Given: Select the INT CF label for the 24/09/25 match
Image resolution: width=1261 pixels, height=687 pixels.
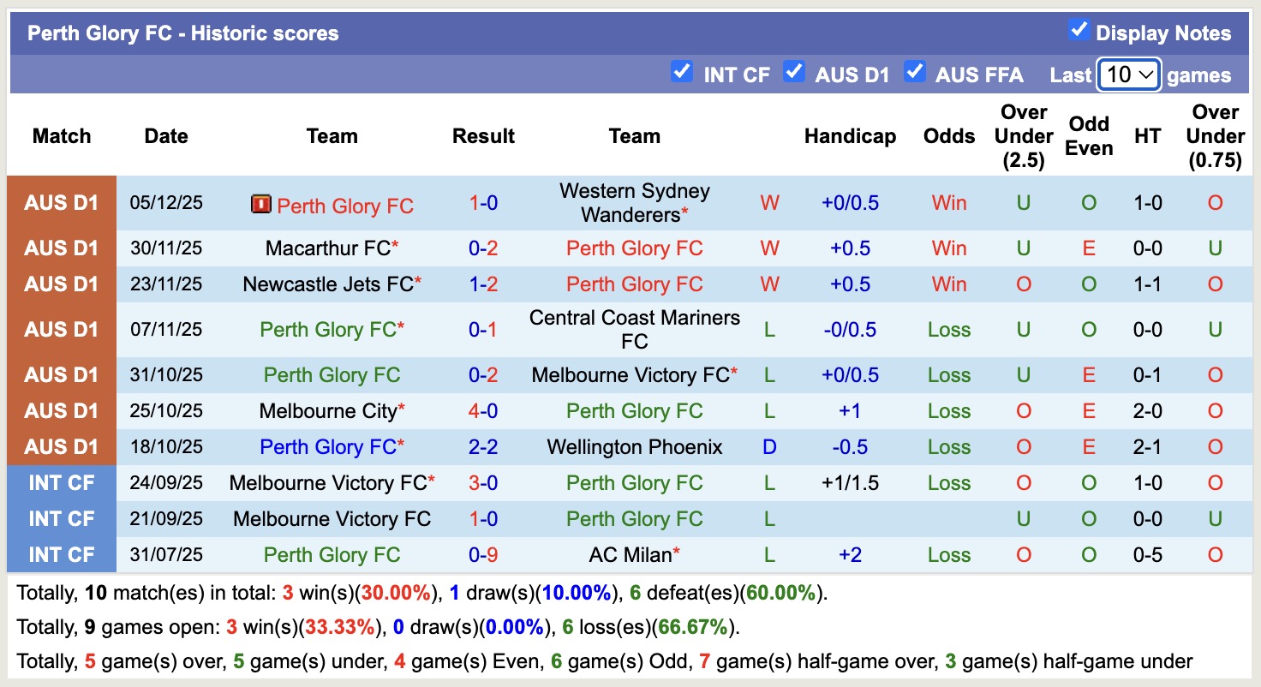Looking at the screenshot, I should [61, 482].
